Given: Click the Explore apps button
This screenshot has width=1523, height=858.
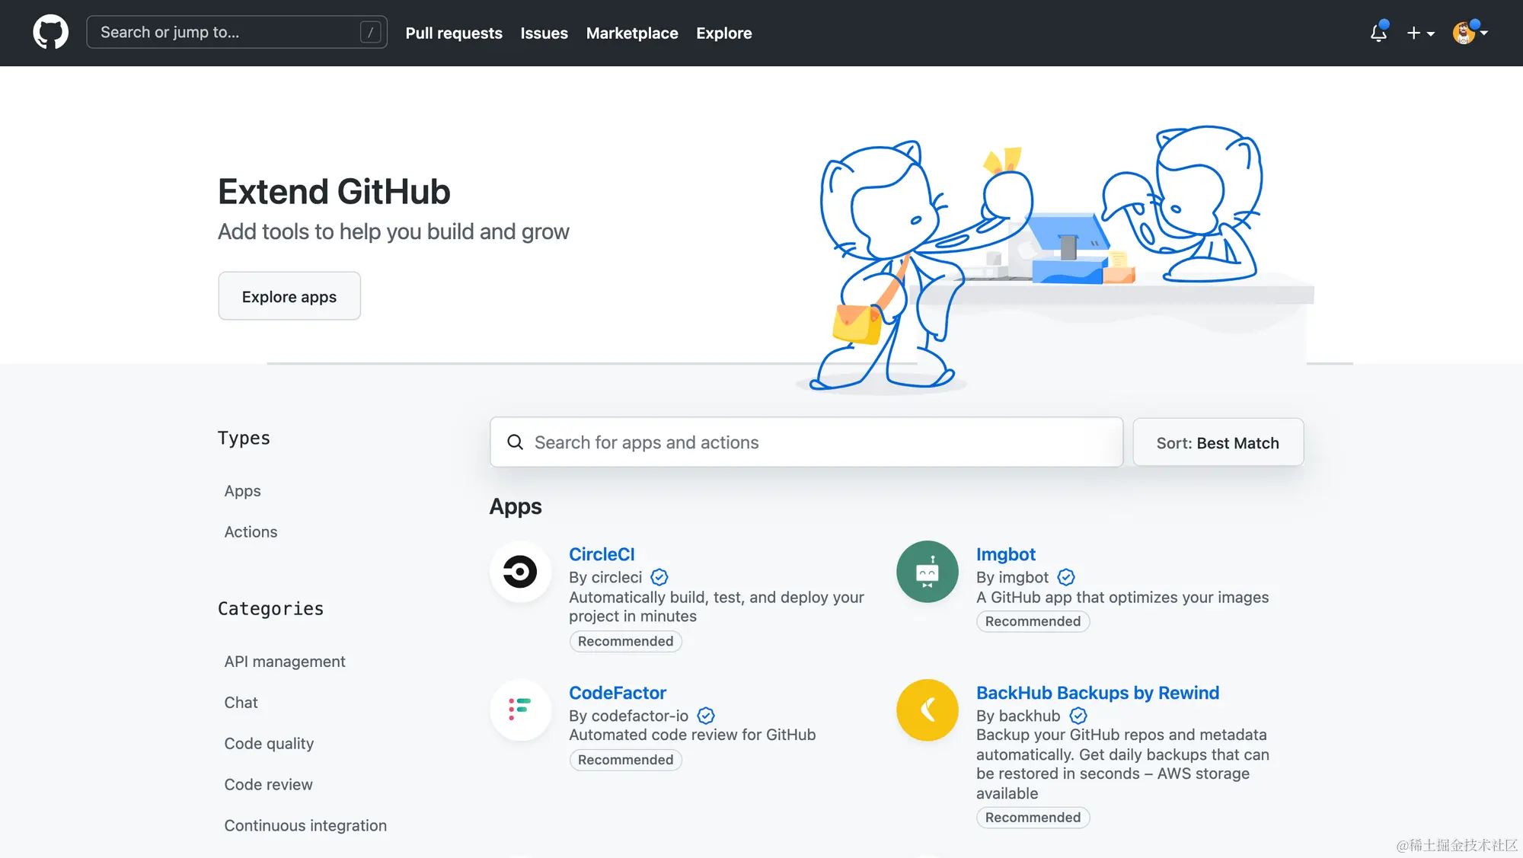Looking at the screenshot, I should tap(289, 296).
